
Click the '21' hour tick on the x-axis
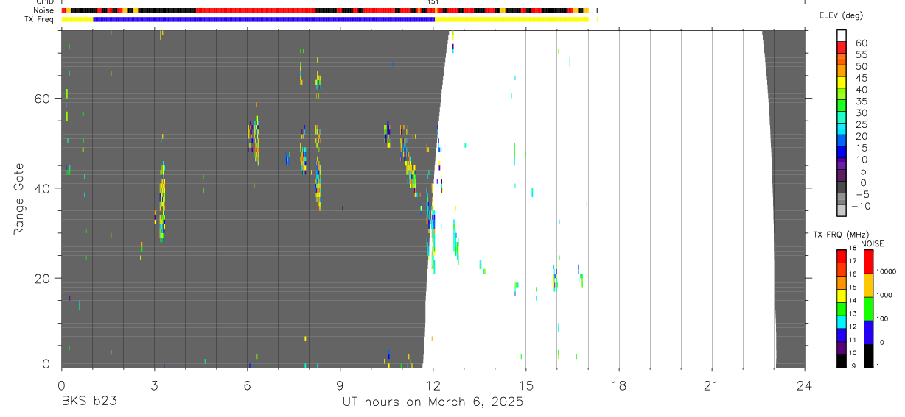pos(712,385)
